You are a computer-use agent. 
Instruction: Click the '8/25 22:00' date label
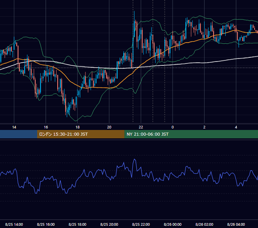[x=141, y=224]
